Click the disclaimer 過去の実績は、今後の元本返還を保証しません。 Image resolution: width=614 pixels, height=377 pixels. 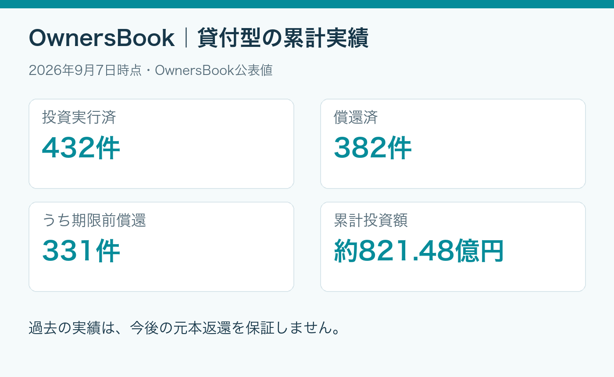click(185, 327)
